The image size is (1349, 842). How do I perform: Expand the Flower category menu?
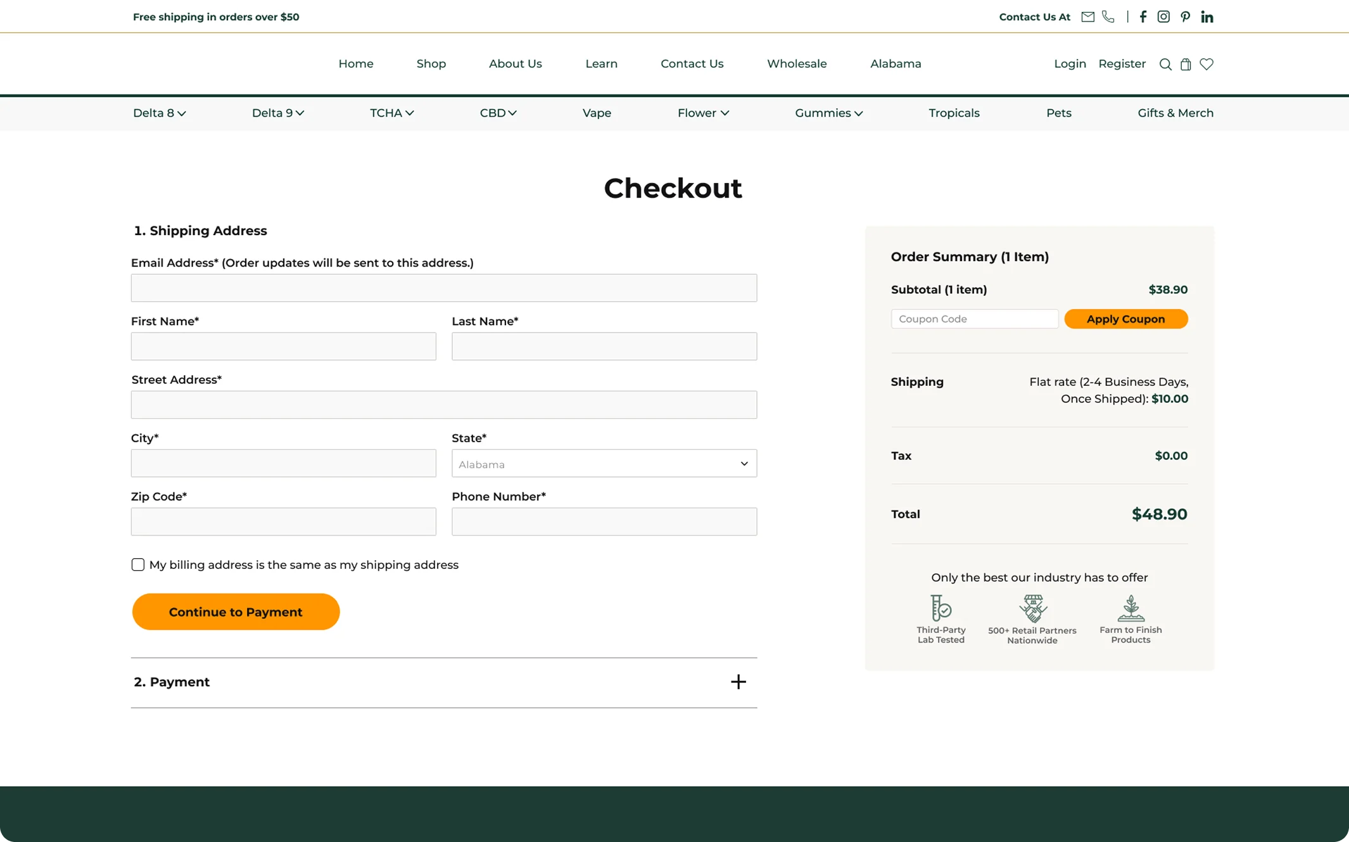[x=704, y=113]
